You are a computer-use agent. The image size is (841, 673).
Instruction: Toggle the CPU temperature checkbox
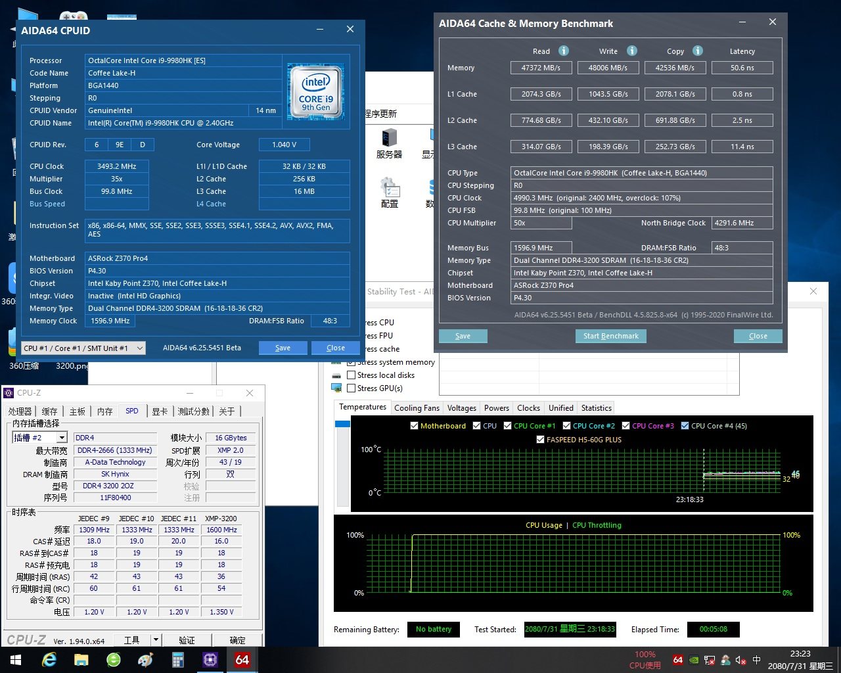[x=476, y=426]
